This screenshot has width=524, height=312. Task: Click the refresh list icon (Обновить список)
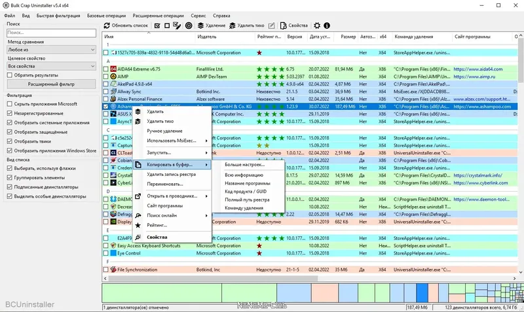pos(107,26)
